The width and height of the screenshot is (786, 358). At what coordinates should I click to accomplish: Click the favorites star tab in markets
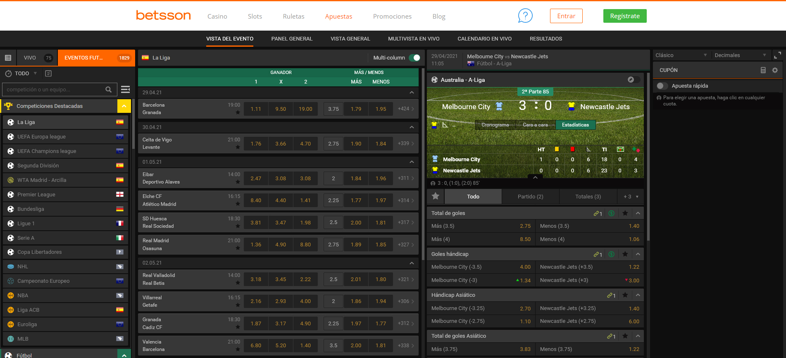point(436,196)
